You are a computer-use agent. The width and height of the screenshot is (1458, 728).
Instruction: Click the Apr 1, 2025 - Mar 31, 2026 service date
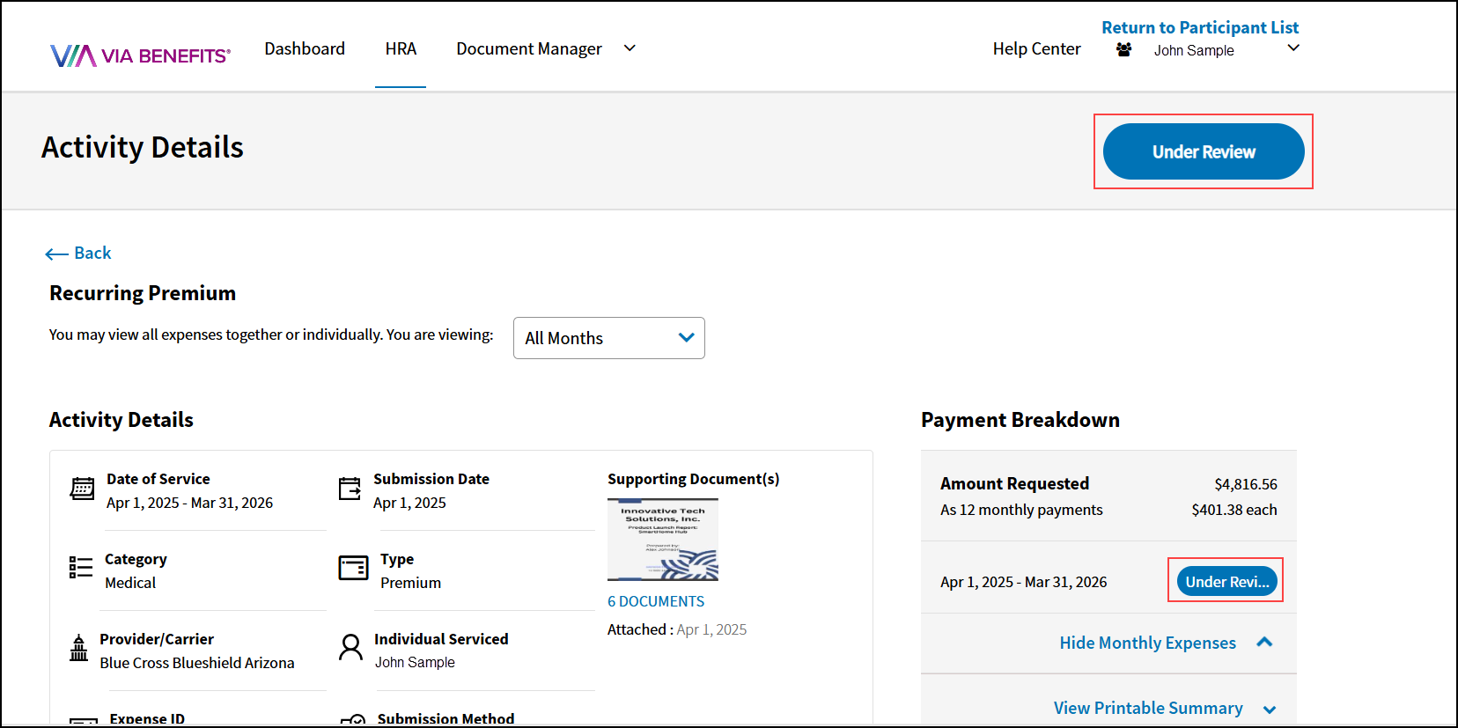(x=190, y=503)
